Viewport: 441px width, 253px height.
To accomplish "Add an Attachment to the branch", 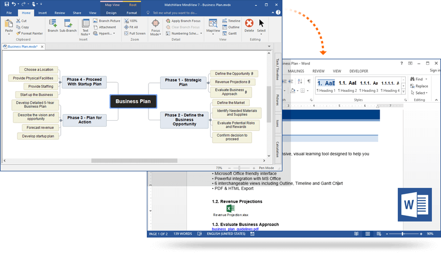I will coord(104,27).
